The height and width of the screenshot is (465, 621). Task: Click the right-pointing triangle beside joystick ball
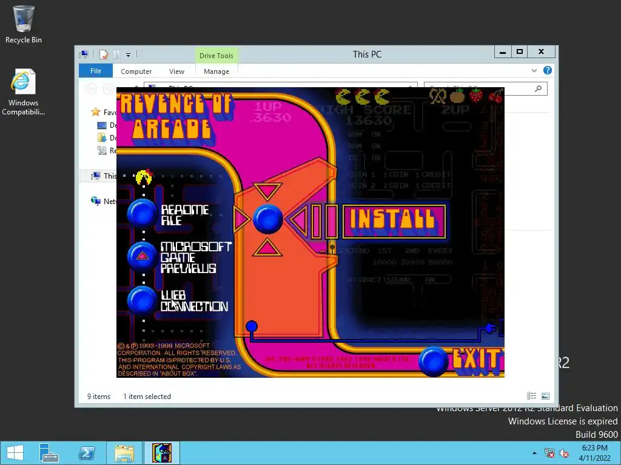241,219
